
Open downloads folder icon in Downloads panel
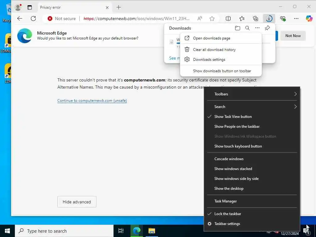click(238, 28)
